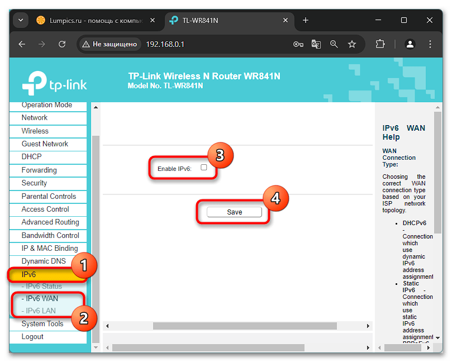Open the tab search chevron
452x362 pixels.
[21, 21]
